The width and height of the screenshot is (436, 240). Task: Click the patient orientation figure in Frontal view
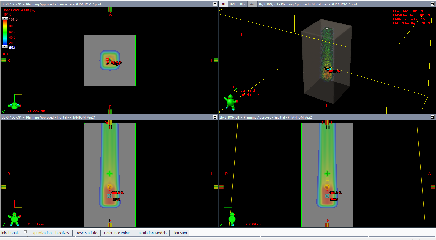14,219
